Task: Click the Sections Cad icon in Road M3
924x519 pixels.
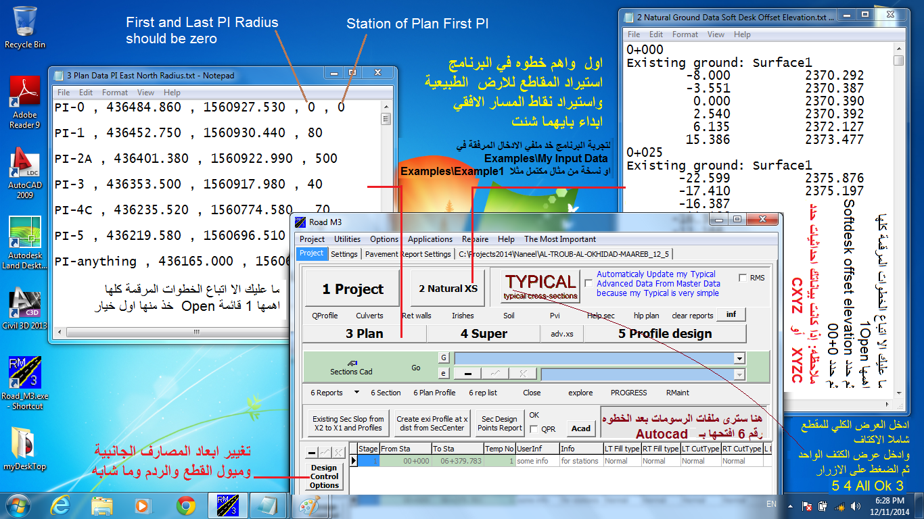Action: click(x=351, y=366)
